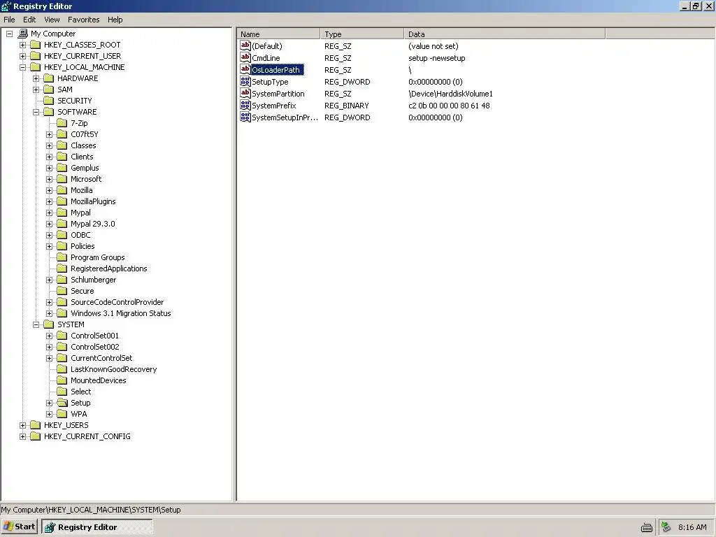Click the Select key folder icon
Screen dimensions: 716x537
(x=62, y=392)
